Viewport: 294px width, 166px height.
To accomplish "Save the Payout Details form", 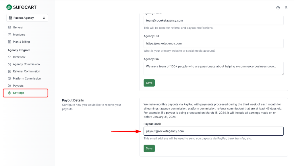I will pyautogui.click(x=149, y=148).
